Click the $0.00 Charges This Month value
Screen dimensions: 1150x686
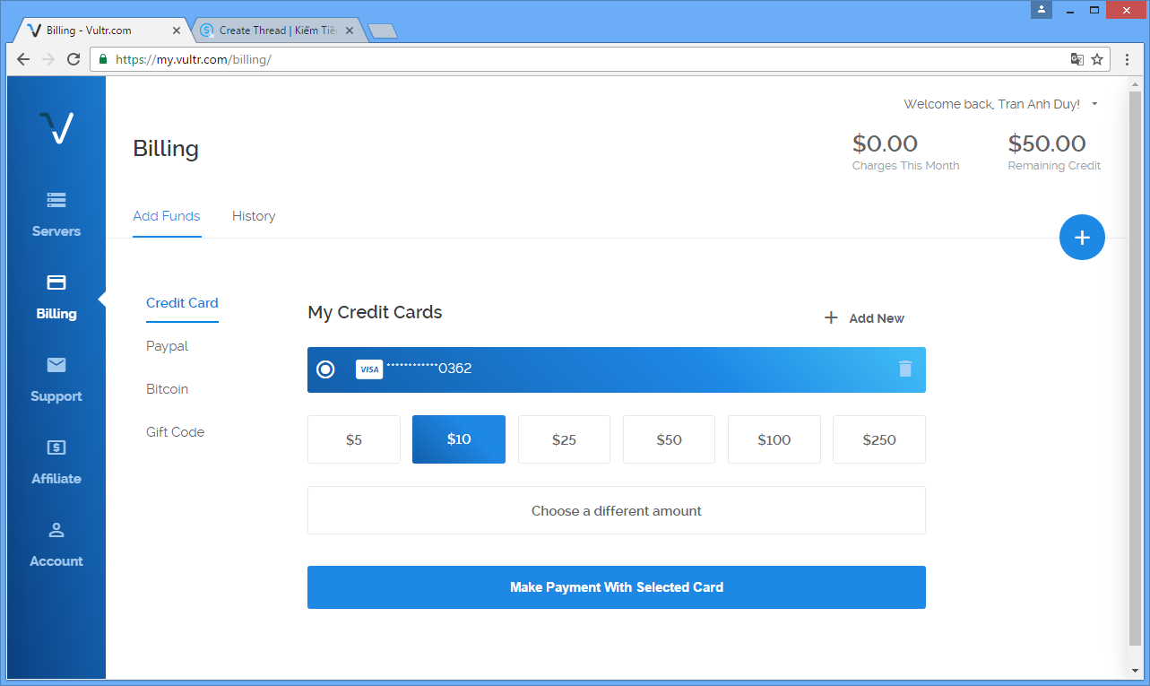[885, 143]
